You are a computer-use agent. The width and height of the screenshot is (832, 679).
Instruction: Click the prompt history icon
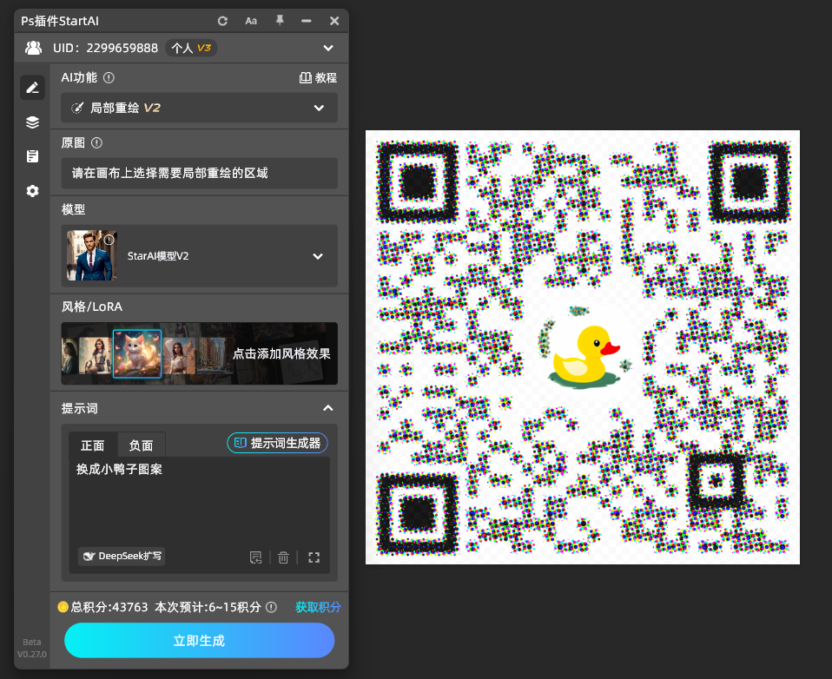[255, 557]
